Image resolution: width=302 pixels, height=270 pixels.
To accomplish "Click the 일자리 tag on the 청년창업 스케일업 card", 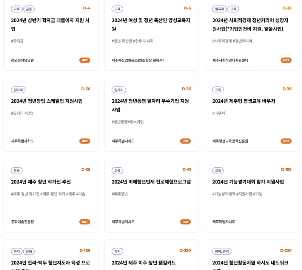I will coord(18,90).
